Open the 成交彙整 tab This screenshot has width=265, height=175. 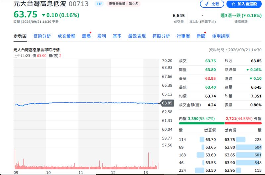[x=66, y=36]
